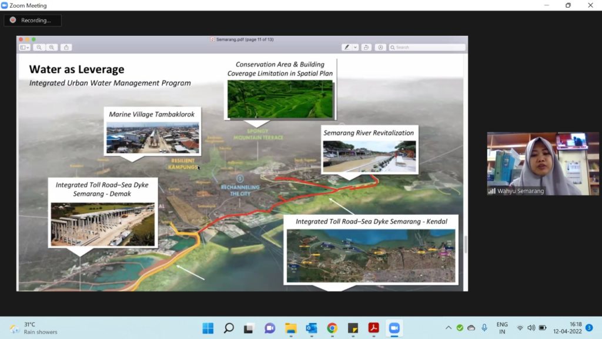Viewport: 602px width, 339px height.
Task: Click the zoom out magnifier in Preview toolbar
Action: [39, 47]
